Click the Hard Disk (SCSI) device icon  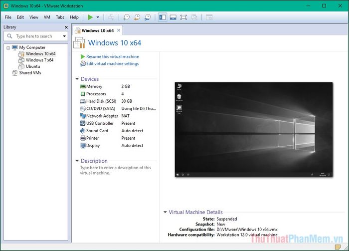pos(83,101)
